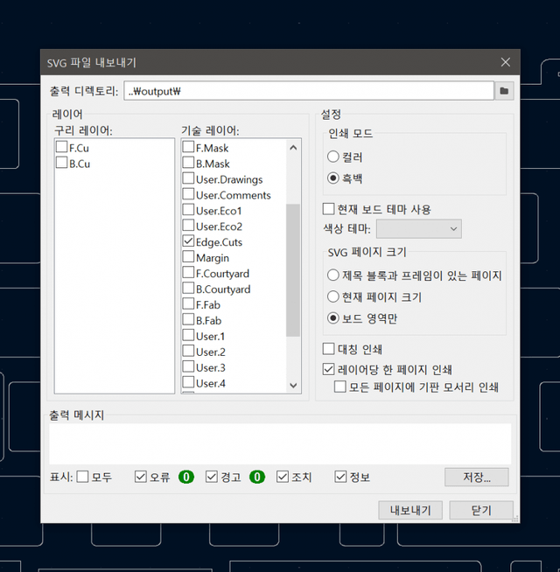Select the 흑백 print mode option
This screenshot has width=560, height=572.
point(332,178)
